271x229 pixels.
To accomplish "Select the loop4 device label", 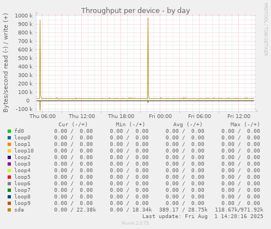I will [22, 171].
